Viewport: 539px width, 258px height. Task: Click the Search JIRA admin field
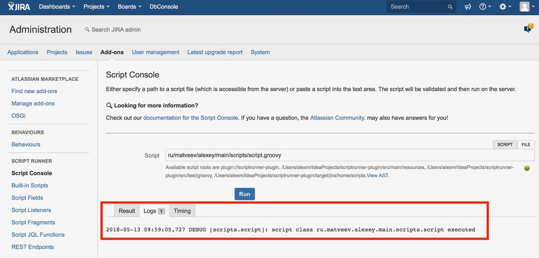coord(116,30)
